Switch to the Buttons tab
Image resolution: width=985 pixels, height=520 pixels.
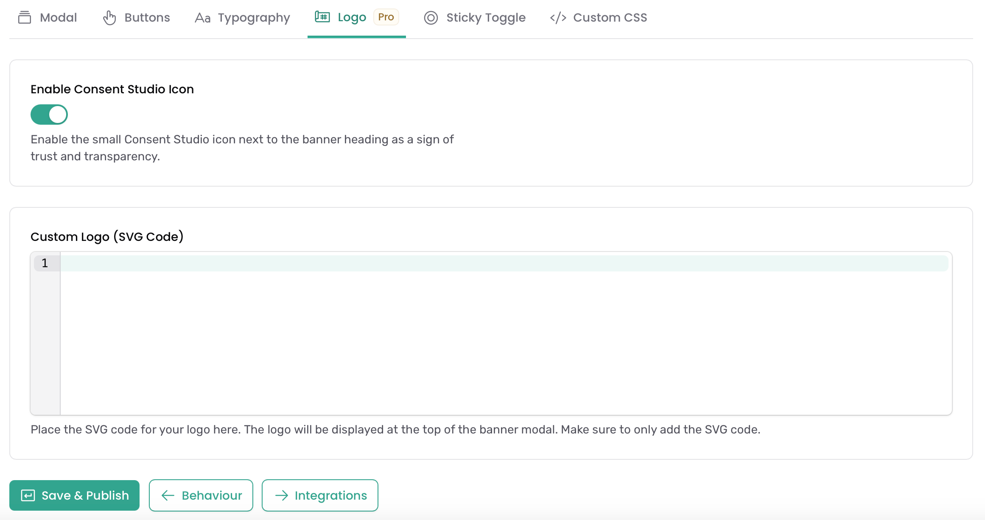tap(136, 18)
